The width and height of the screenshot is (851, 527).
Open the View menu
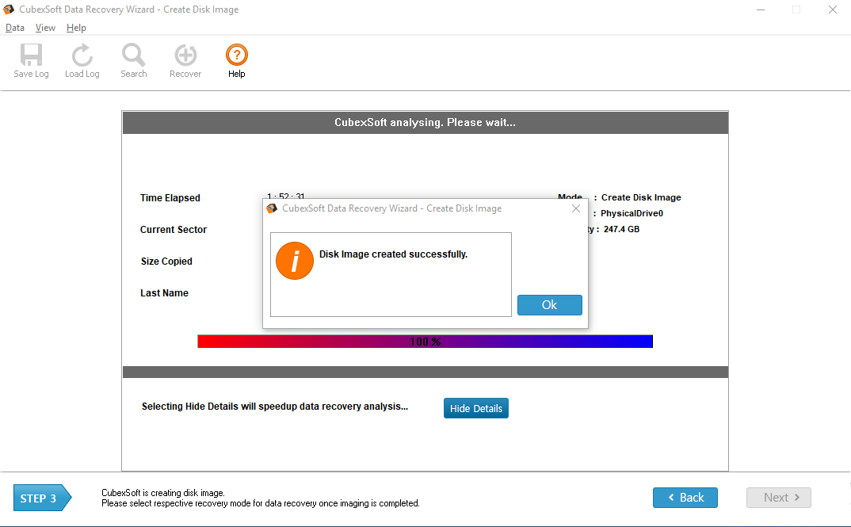tap(45, 28)
